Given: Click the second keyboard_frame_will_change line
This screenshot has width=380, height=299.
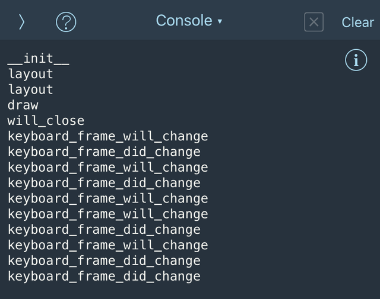Looking at the screenshot, I should pyautogui.click(x=108, y=168).
